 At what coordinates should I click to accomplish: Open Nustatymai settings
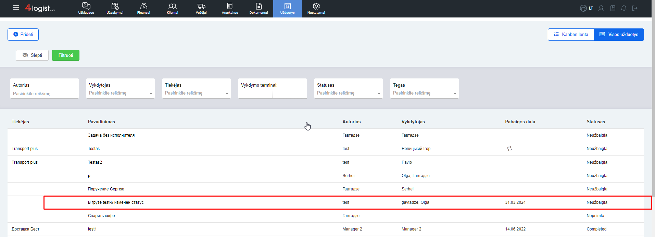(x=316, y=9)
